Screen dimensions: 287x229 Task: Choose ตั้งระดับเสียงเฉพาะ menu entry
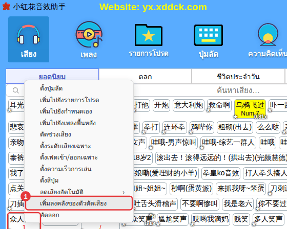pyautogui.click(x=79, y=146)
